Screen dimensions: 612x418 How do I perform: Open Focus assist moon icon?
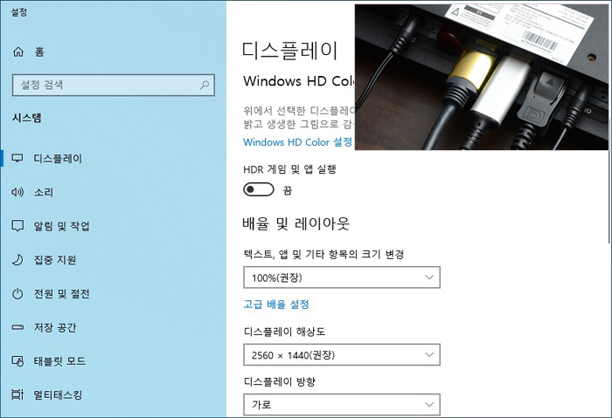point(18,260)
